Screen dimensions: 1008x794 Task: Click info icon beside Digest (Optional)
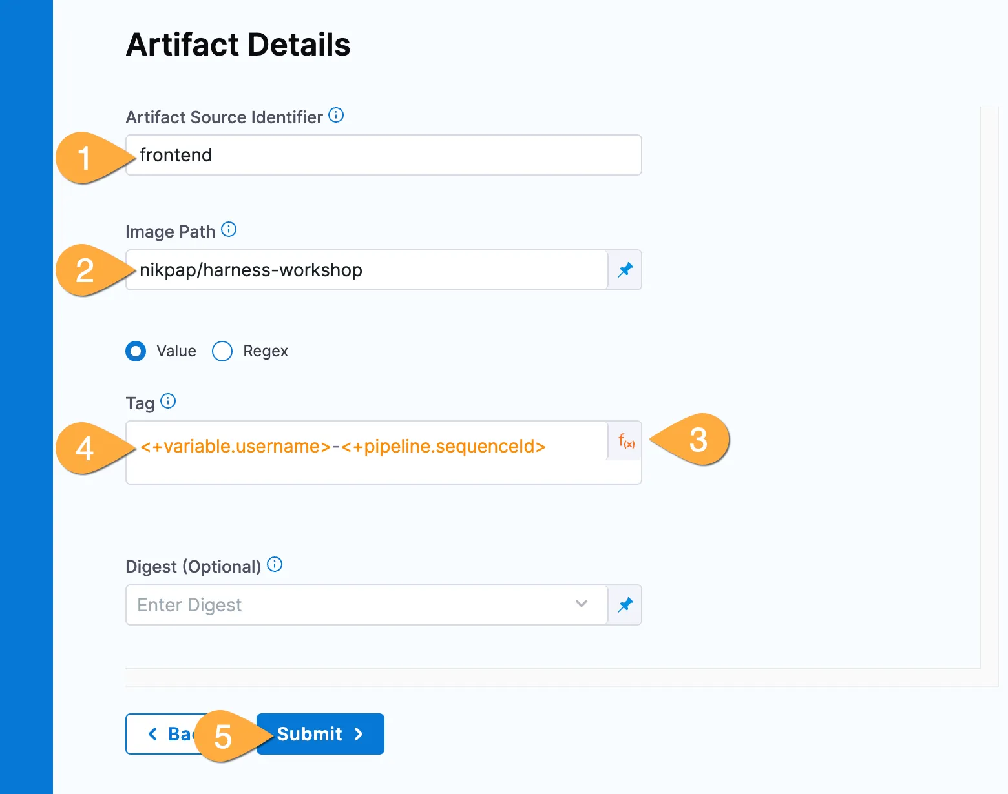tap(275, 565)
